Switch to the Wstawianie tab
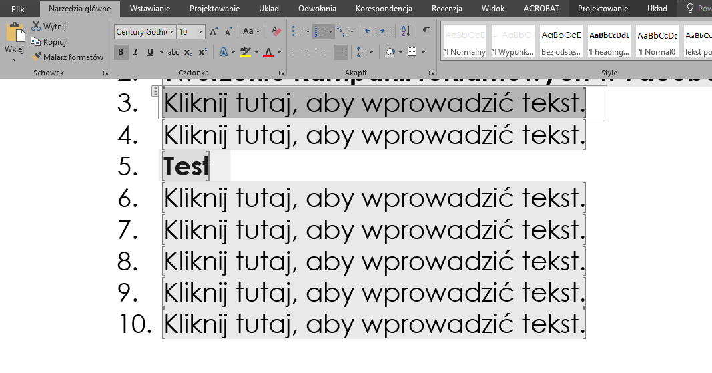Viewport: 712px width, 373px height. (149, 9)
